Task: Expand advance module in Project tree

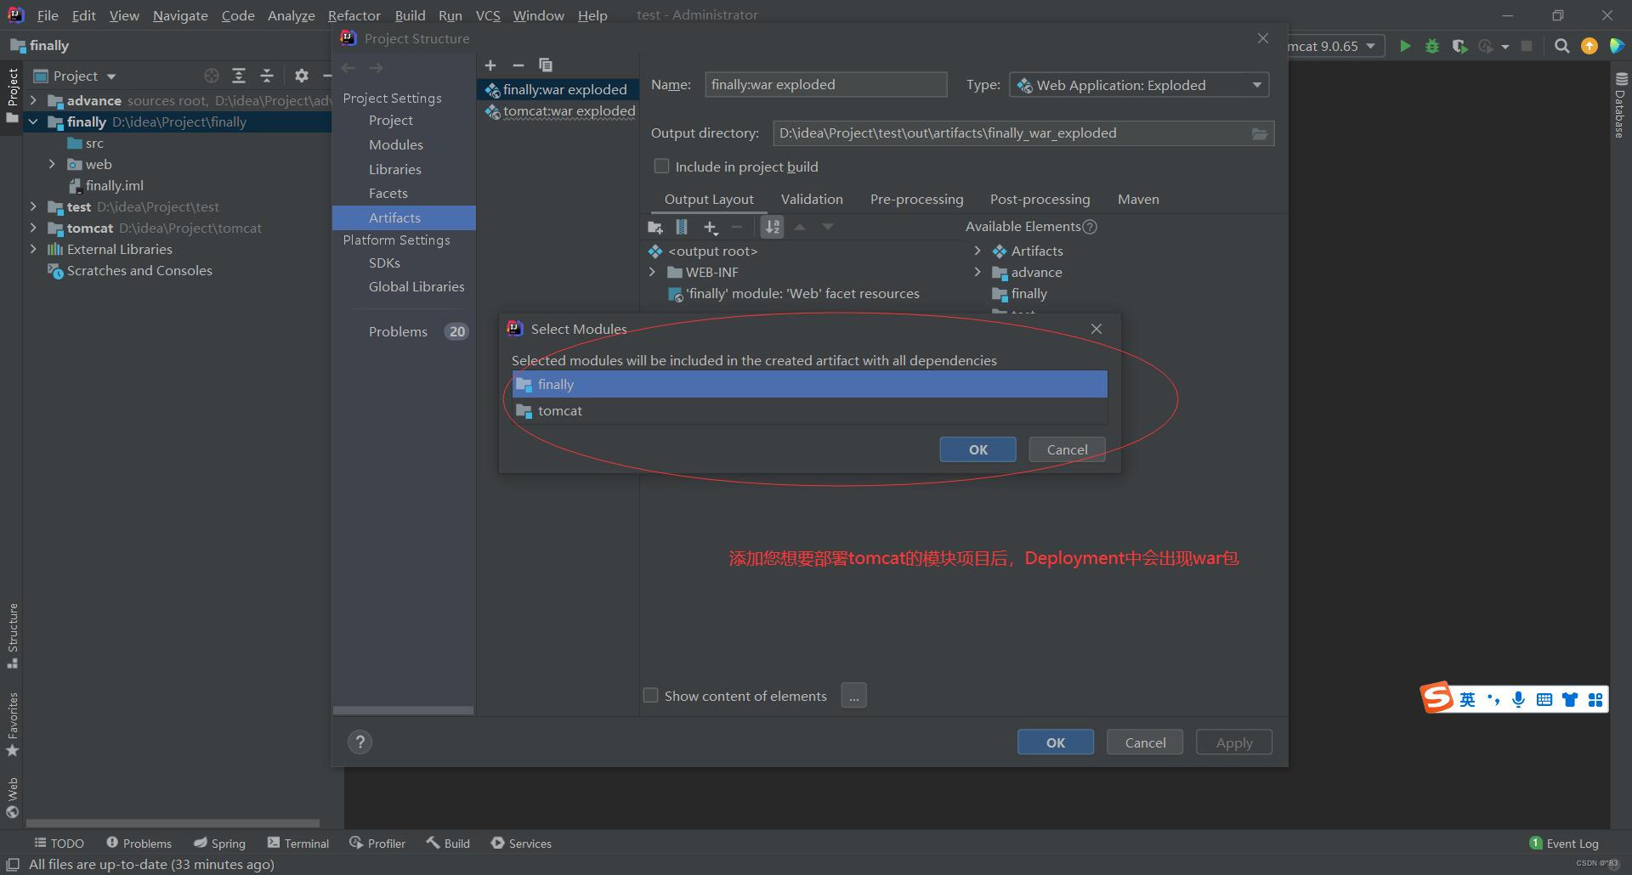Action: tap(33, 100)
